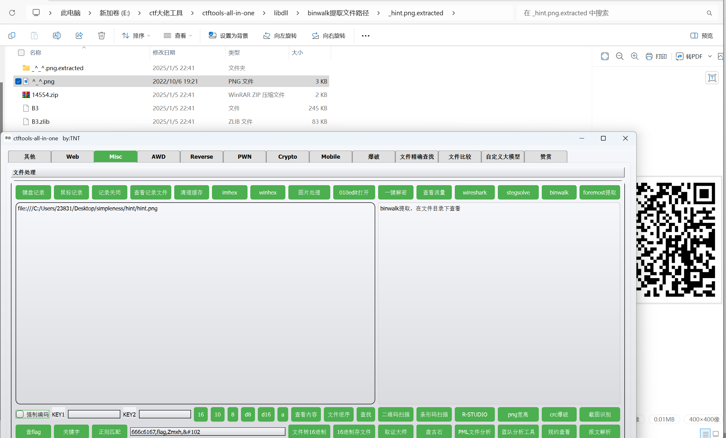Click the 14554.zip file entry

pyautogui.click(x=45, y=95)
